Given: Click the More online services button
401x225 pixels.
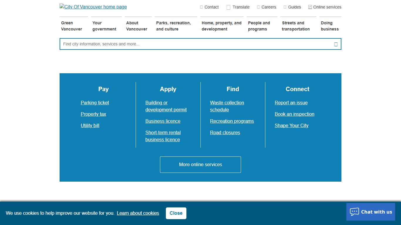Looking at the screenshot, I should tap(201, 165).
